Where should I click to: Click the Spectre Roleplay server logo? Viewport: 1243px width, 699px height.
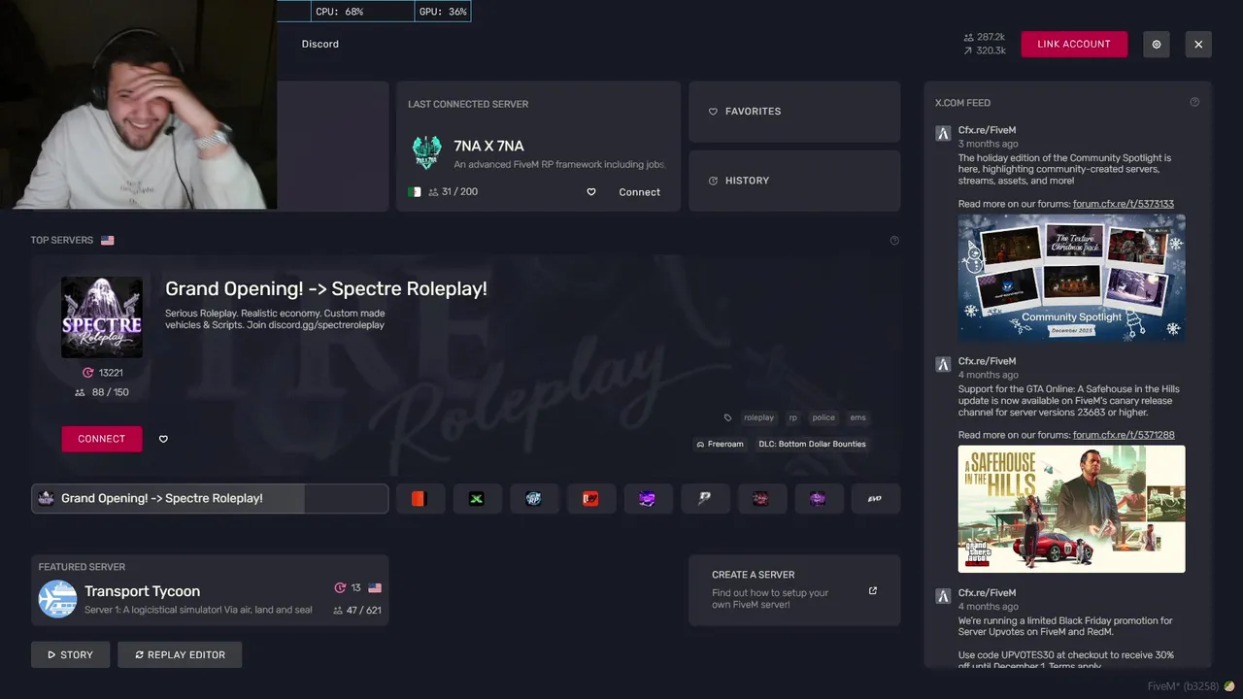(x=102, y=317)
